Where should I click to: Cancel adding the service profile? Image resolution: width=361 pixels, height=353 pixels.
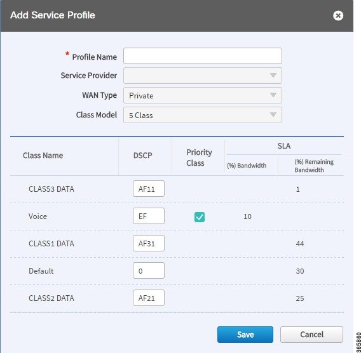coord(311,335)
